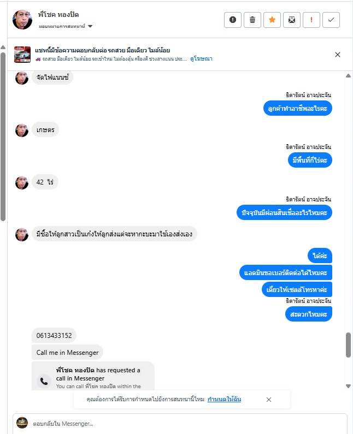The width and height of the screenshot is (353, 434).
Task: Click the mark as unread envelope icon
Action: [291, 20]
